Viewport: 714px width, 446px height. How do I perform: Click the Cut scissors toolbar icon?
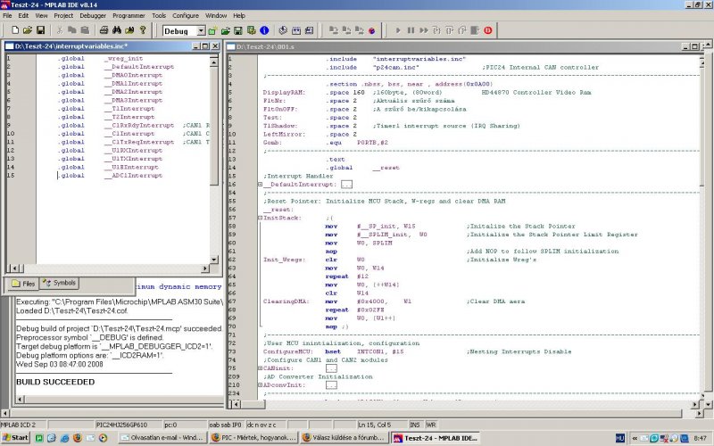[x=60, y=30]
